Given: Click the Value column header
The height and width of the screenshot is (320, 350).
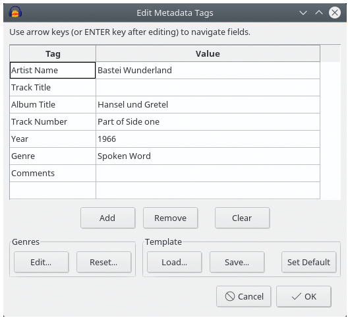Looking at the screenshot, I should point(208,53).
